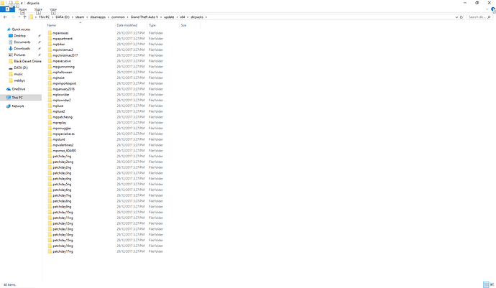496x288 pixels.
Task: Click the folder icon for mpsmuggler
Action: pos(50,129)
